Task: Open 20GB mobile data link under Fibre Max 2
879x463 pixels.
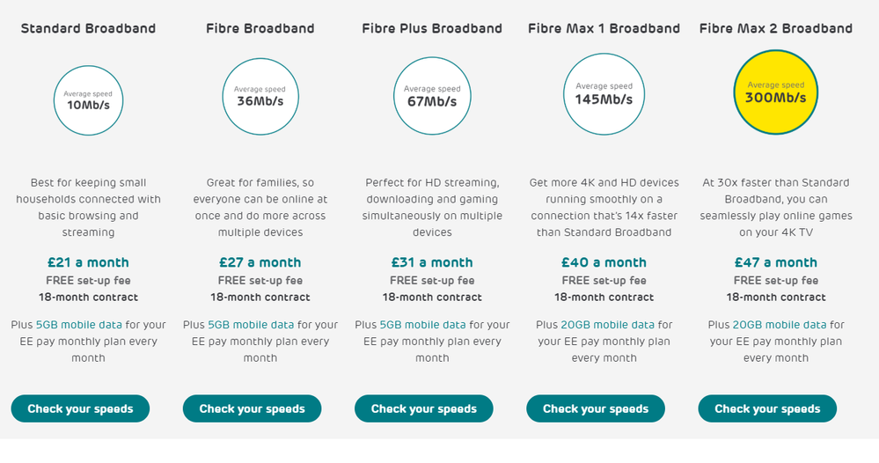Action: 780,325
